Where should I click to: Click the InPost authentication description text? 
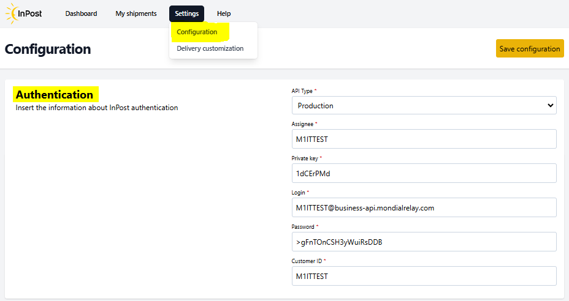coord(96,108)
